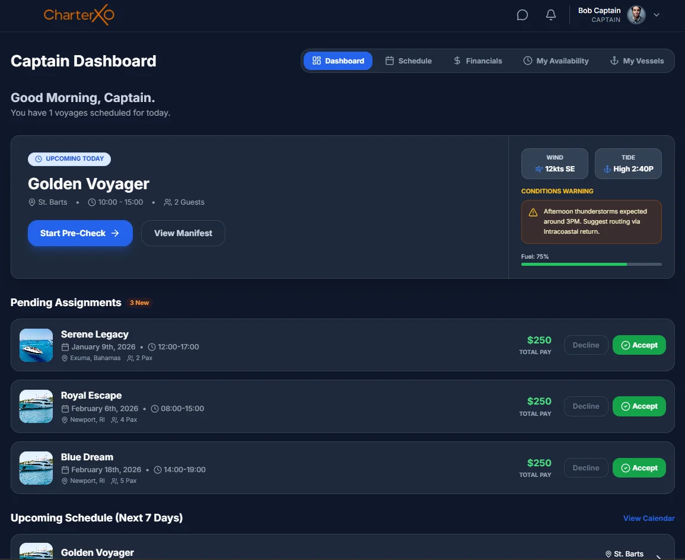The height and width of the screenshot is (560, 685).
Task: Click the Start Pre-Check button
Action: point(81,233)
